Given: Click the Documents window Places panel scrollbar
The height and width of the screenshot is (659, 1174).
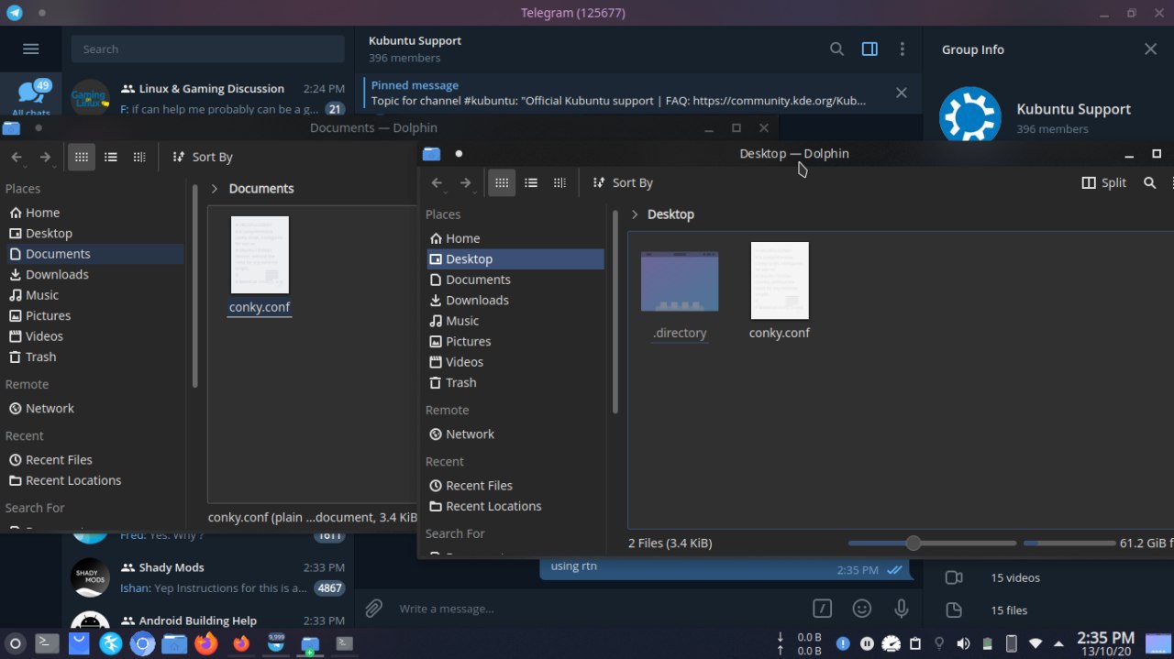Looking at the screenshot, I should (194, 284).
